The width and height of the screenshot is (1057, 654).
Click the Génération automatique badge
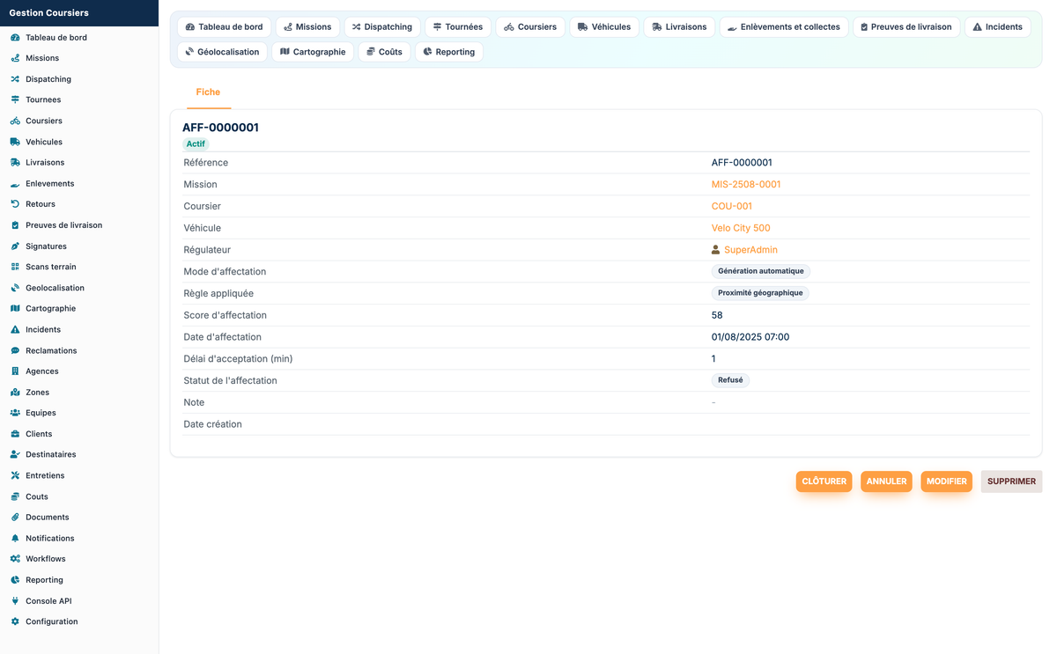(x=761, y=271)
